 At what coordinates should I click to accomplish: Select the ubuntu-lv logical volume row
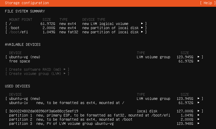tap(104, 103)
